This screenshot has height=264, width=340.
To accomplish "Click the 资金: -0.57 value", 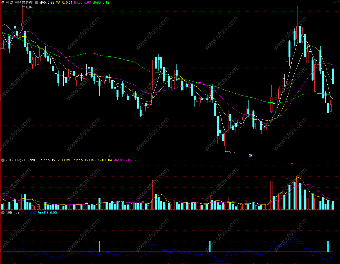I will 29,213.
